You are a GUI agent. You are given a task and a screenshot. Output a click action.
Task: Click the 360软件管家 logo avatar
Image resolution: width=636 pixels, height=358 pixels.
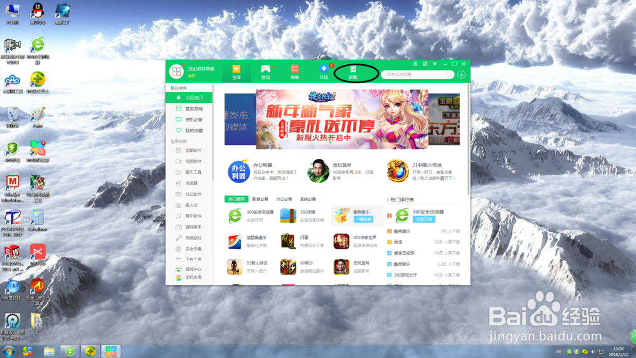(x=176, y=72)
